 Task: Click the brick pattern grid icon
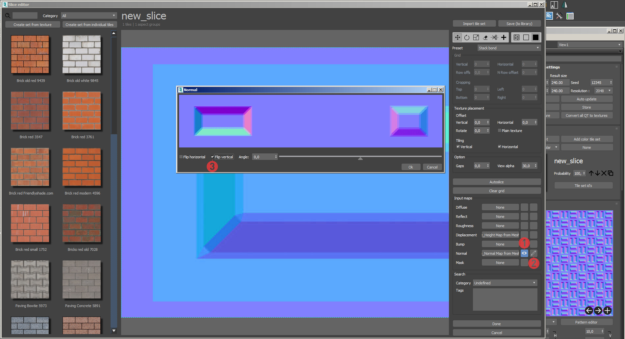click(x=516, y=38)
